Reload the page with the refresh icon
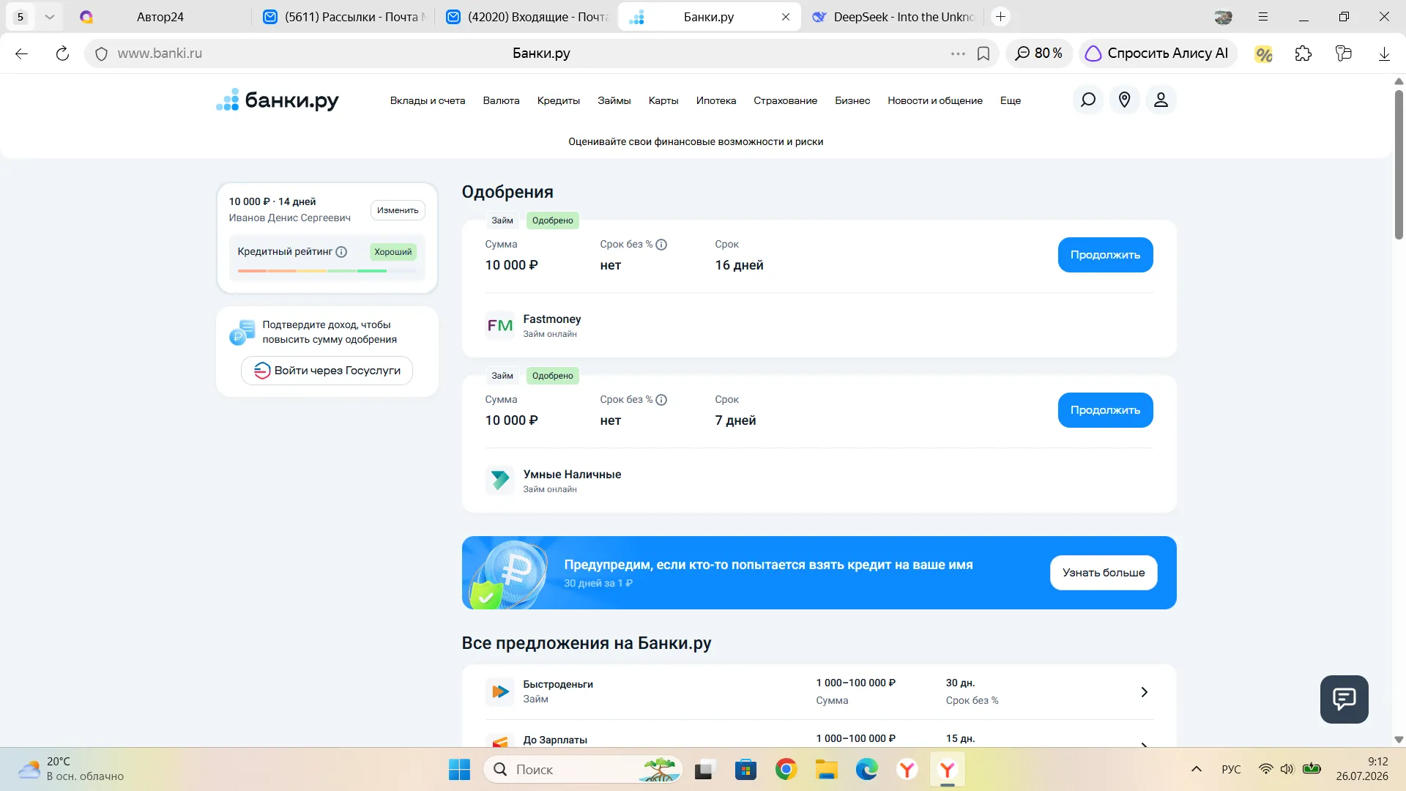 click(x=62, y=53)
